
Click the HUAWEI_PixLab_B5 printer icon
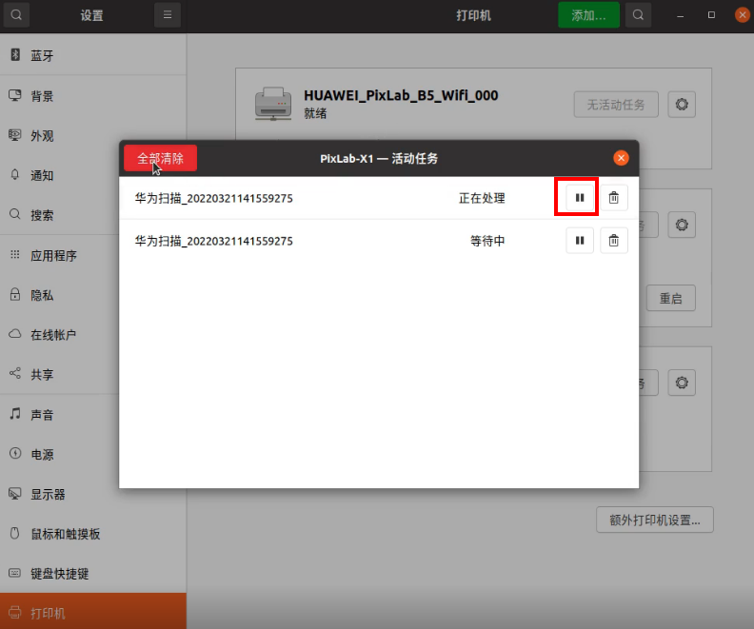pos(273,104)
